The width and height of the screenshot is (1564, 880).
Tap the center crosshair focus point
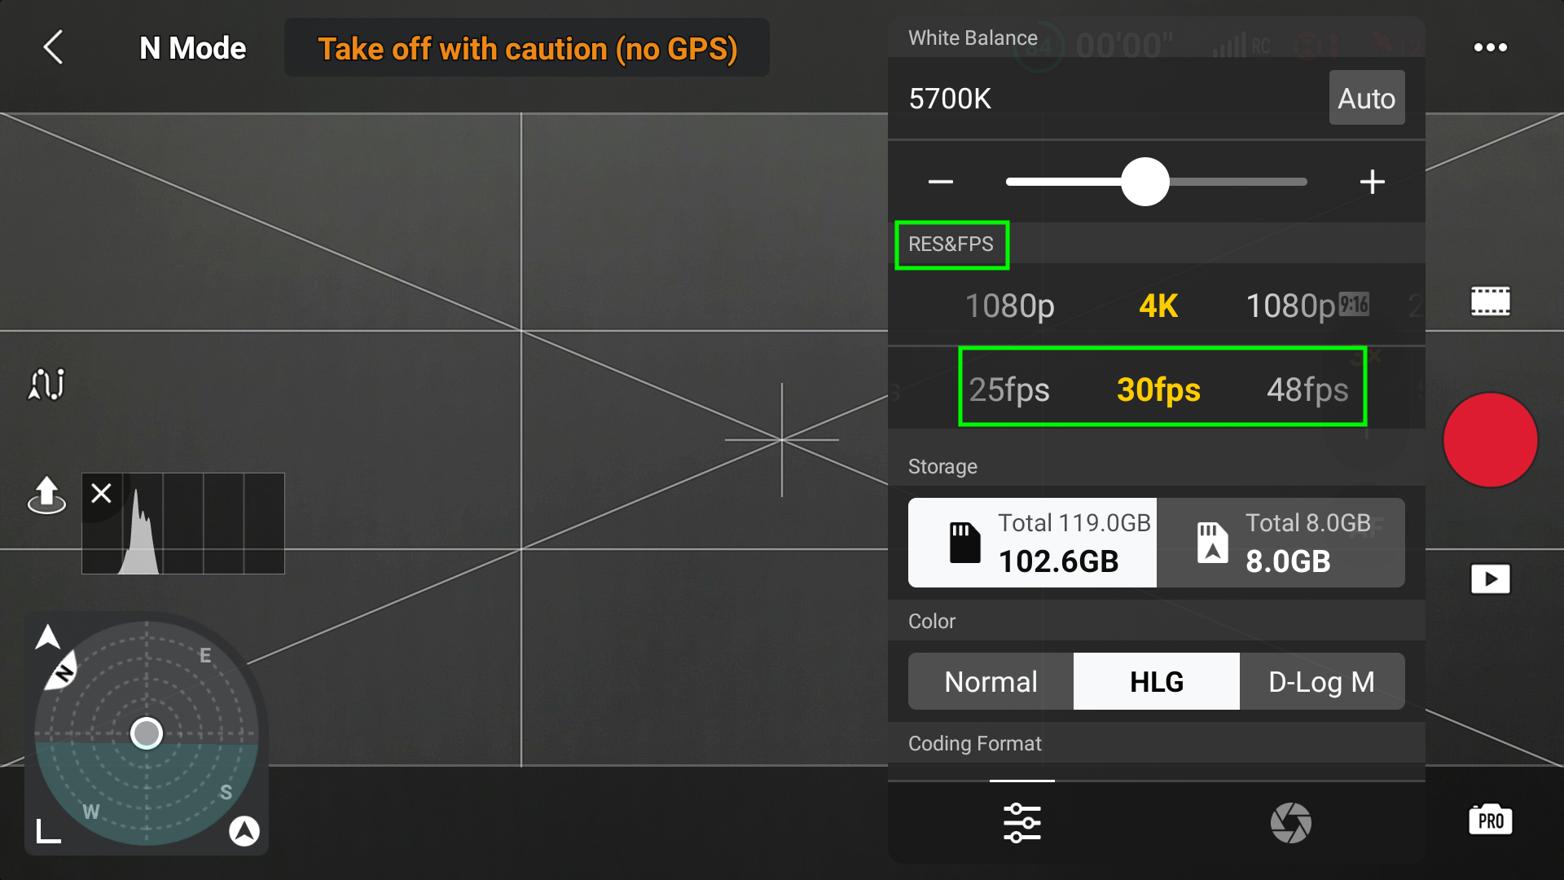(781, 440)
